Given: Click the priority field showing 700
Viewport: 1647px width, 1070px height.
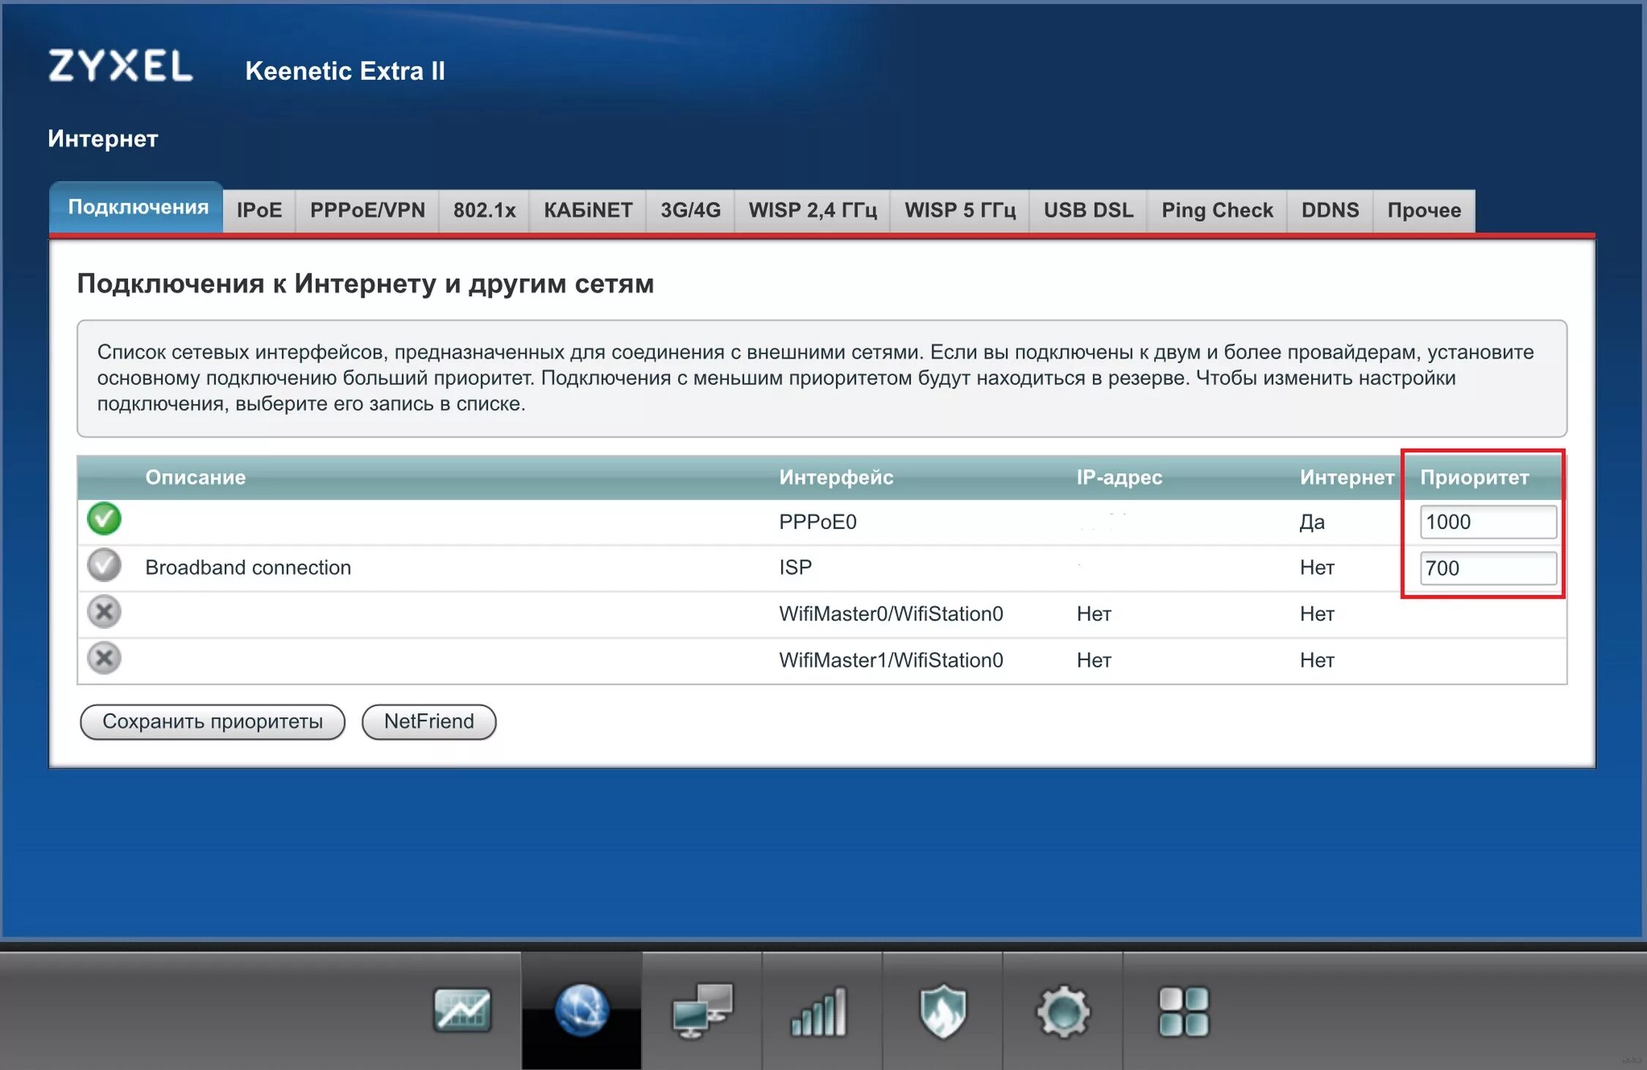Looking at the screenshot, I should [x=1487, y=568].
